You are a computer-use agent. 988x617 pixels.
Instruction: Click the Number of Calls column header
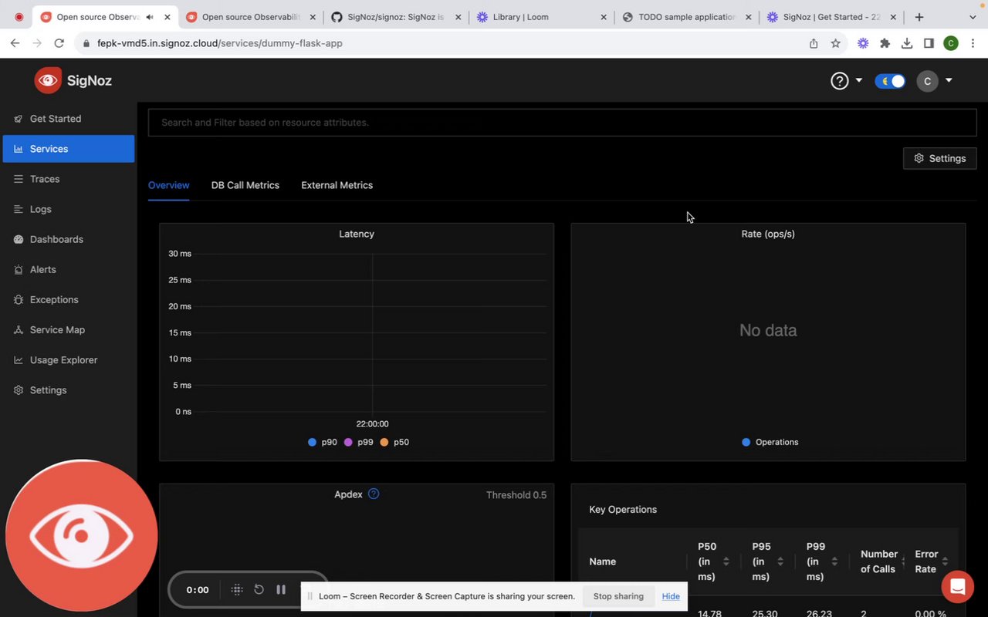[x=879, y=561]
